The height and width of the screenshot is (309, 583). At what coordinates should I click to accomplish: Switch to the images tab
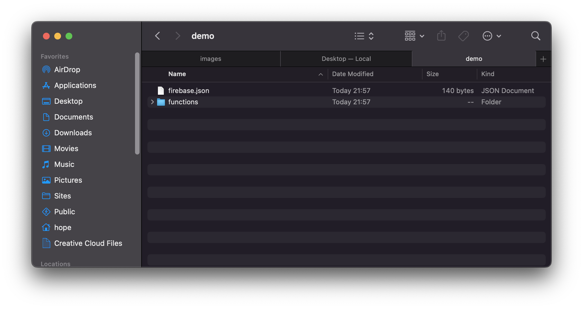(x=210, y=59)
